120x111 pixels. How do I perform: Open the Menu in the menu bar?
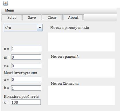tap(9, 10)
